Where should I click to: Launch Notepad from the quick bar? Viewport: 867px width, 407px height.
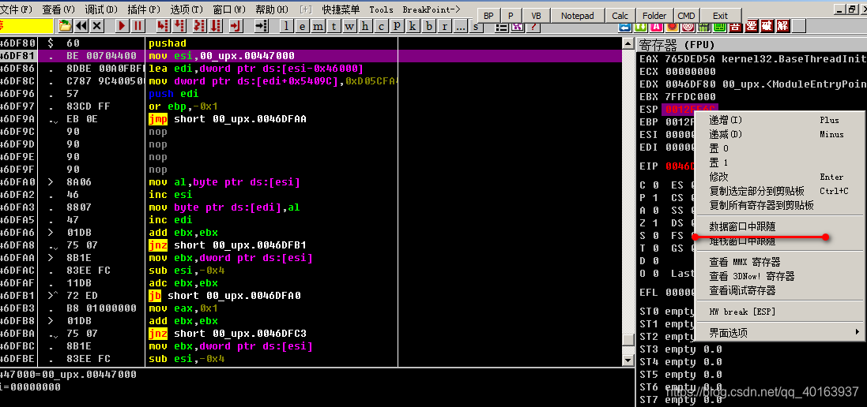(577, 16)
